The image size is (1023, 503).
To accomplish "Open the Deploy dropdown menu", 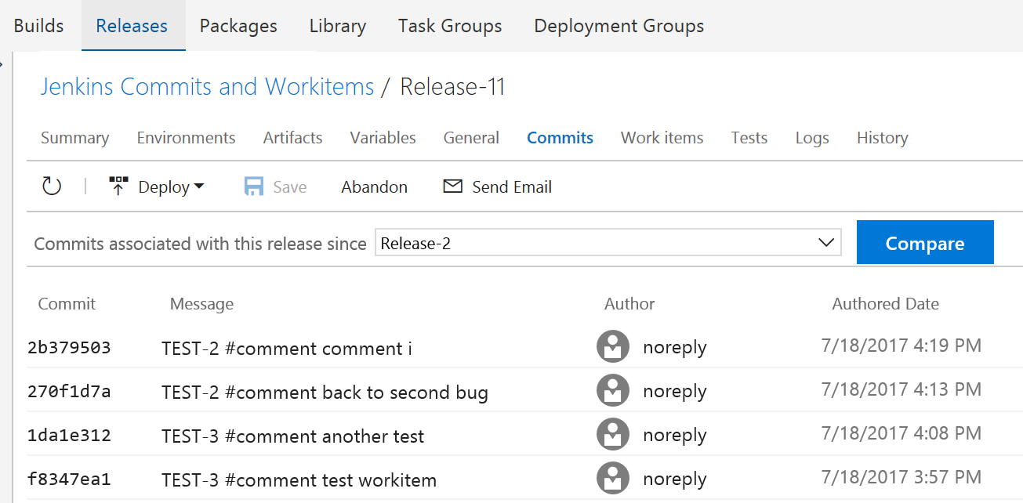I will tap(201, 186).
